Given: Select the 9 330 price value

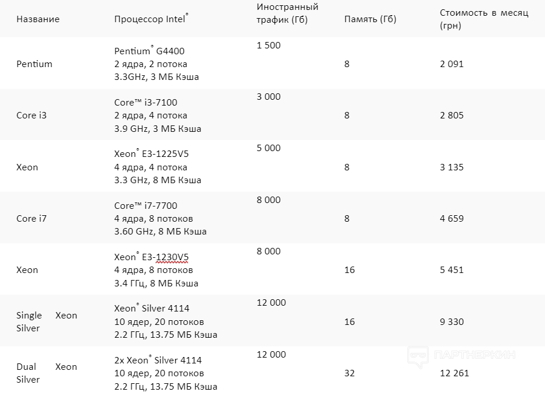Looking at the screenshot, I should [452, 322].
